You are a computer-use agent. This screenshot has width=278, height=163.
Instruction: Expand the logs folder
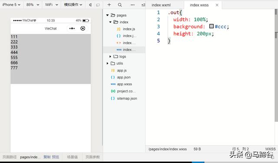click(110, 56)
